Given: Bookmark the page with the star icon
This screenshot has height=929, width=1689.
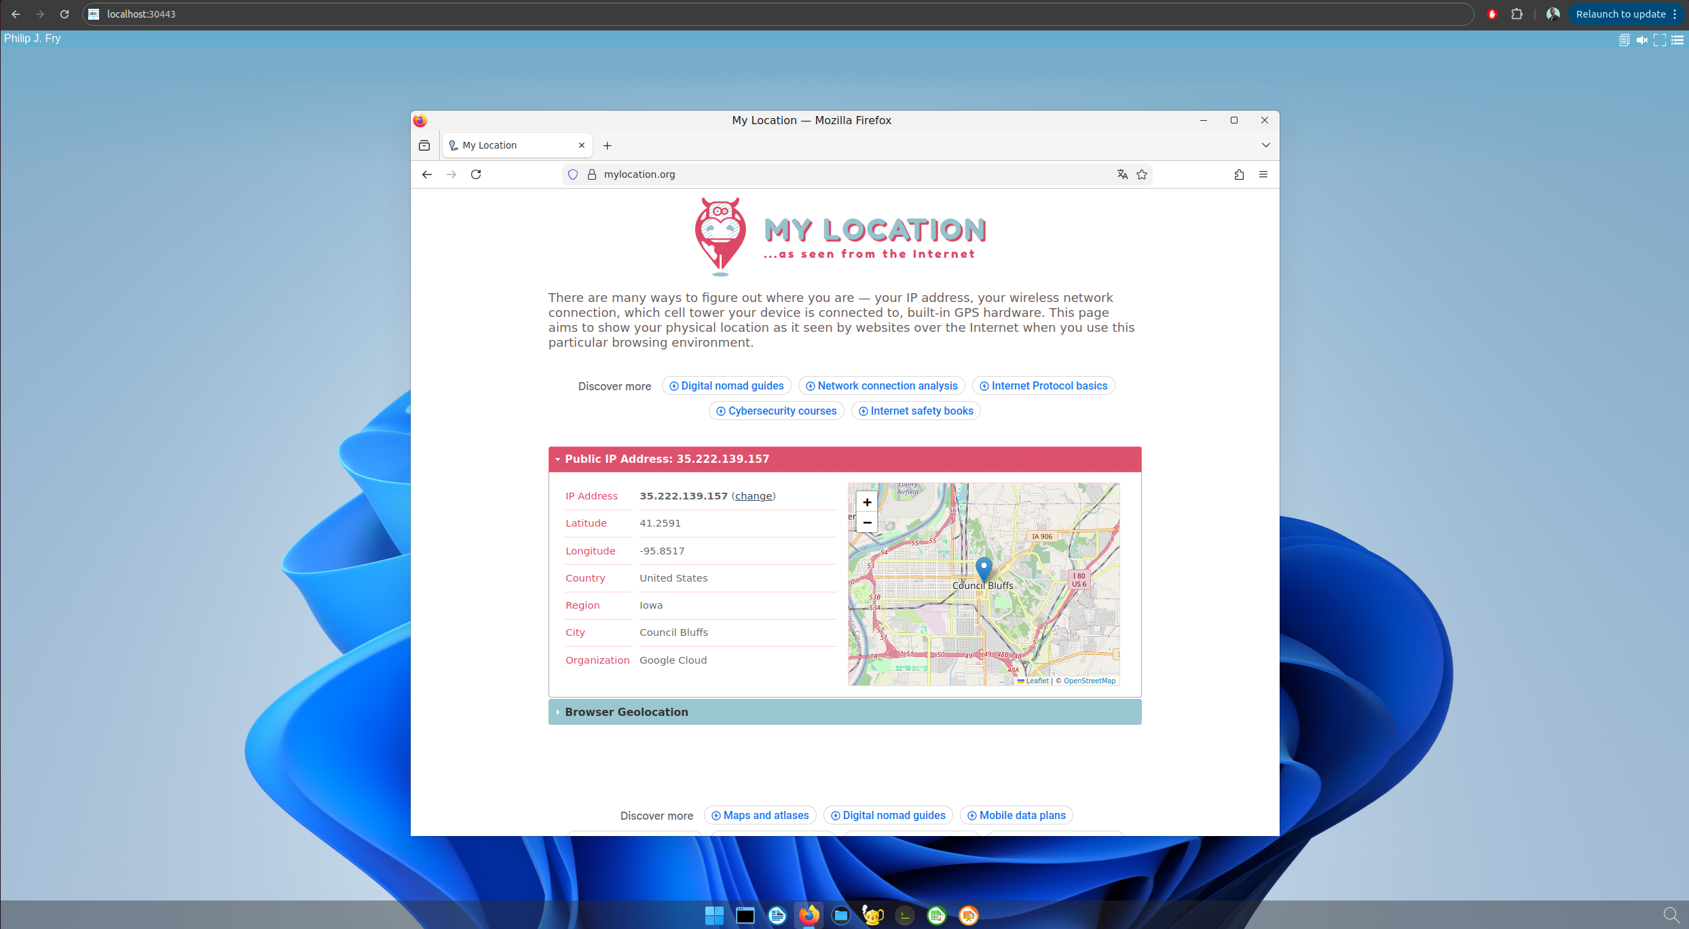Looking at the screenshot, I should click(1141, 174).
